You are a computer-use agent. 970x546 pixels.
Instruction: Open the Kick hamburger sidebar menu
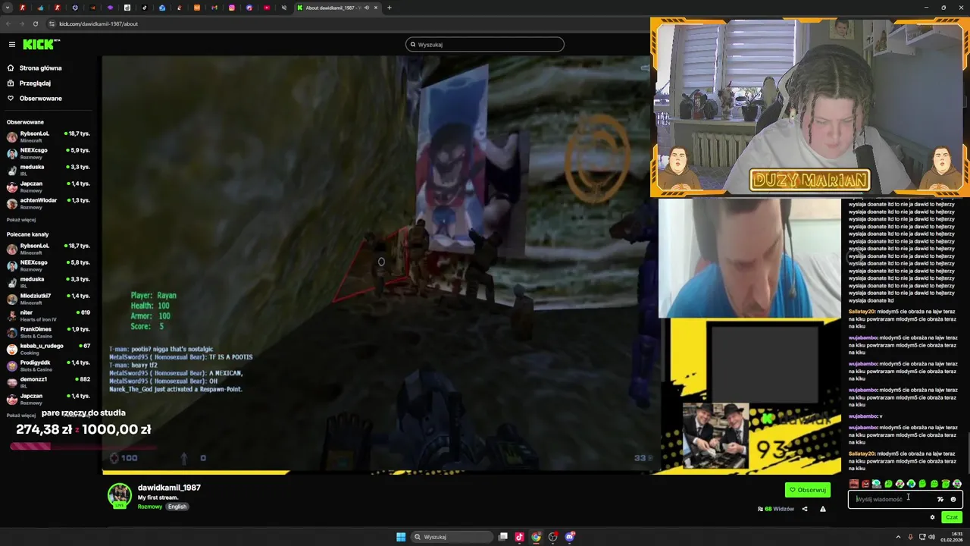coord(11,45)
